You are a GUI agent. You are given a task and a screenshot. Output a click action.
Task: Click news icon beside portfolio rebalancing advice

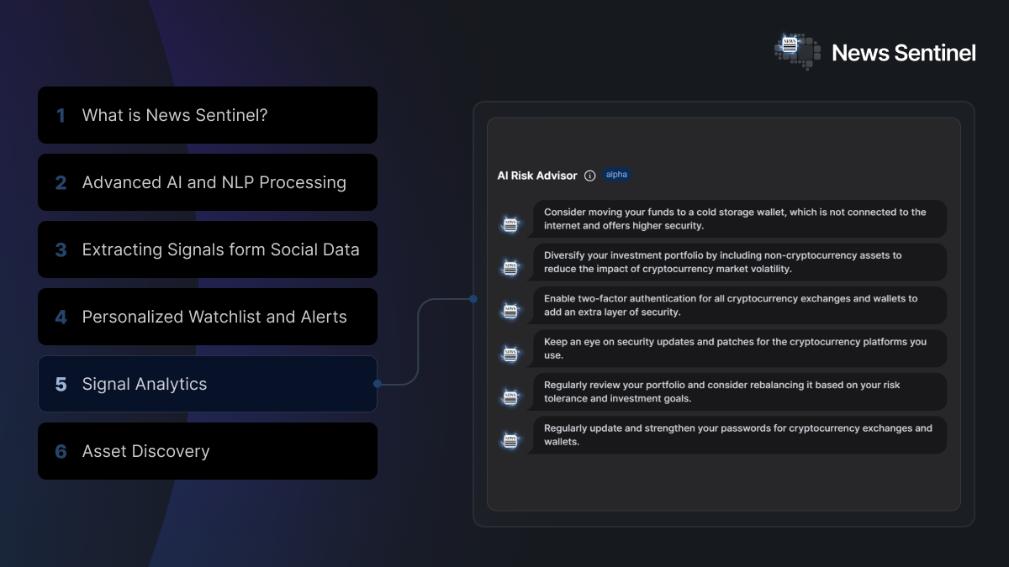click(510, 397)
